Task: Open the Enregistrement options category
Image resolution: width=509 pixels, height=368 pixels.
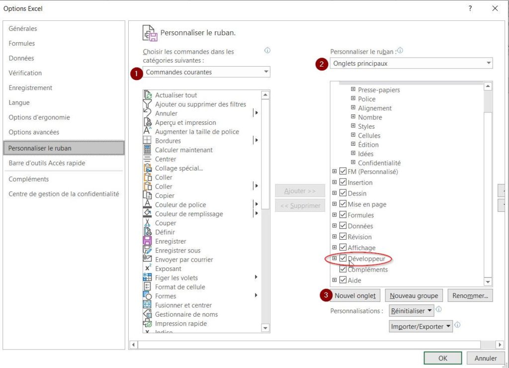Action: 30,88
